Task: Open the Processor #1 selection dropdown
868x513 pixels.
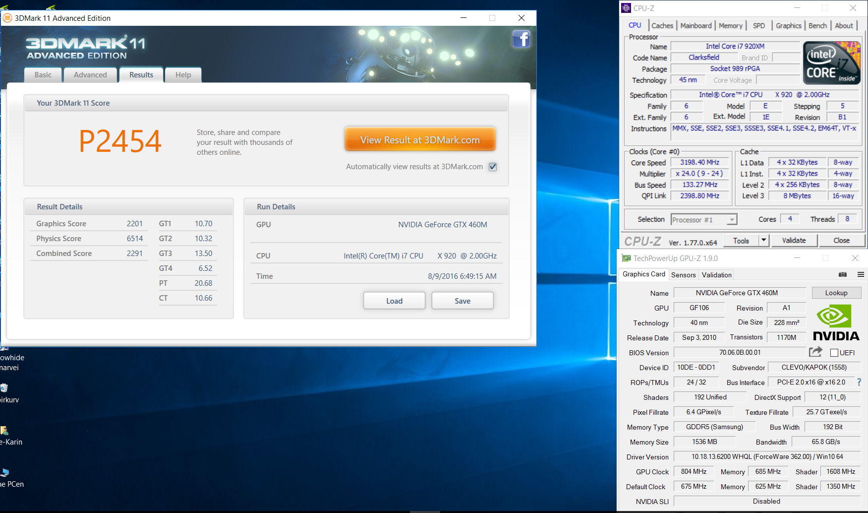Action: [704, 219]
